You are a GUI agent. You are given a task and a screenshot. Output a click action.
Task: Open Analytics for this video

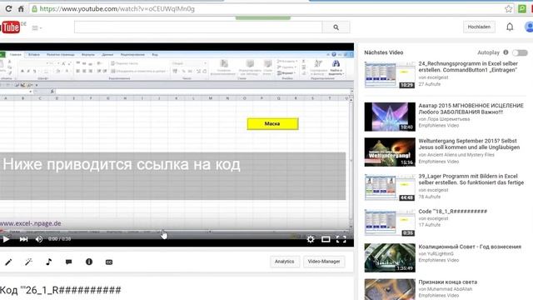point(285,262)
